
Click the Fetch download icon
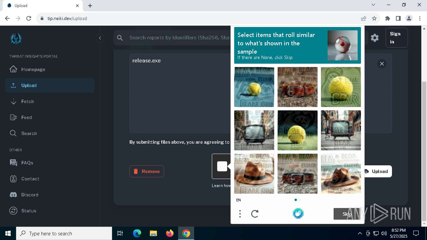coord(13,101)
